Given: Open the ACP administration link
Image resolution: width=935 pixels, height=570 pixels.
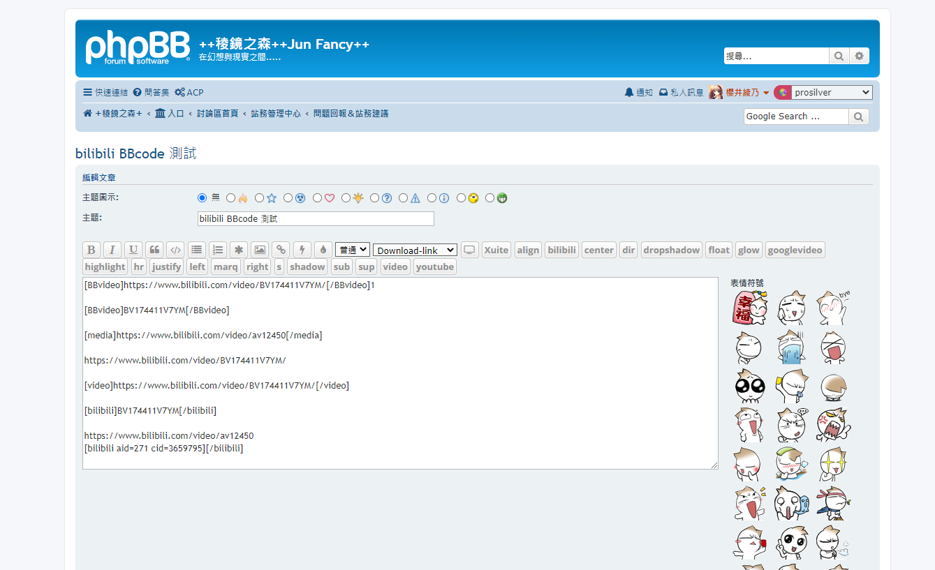Looking at the screenshot, I should (189, 93).
